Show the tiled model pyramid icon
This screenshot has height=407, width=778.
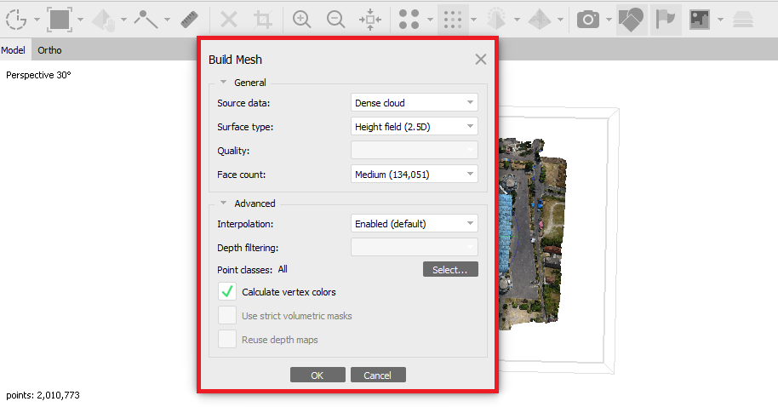(x=540, y=20)
